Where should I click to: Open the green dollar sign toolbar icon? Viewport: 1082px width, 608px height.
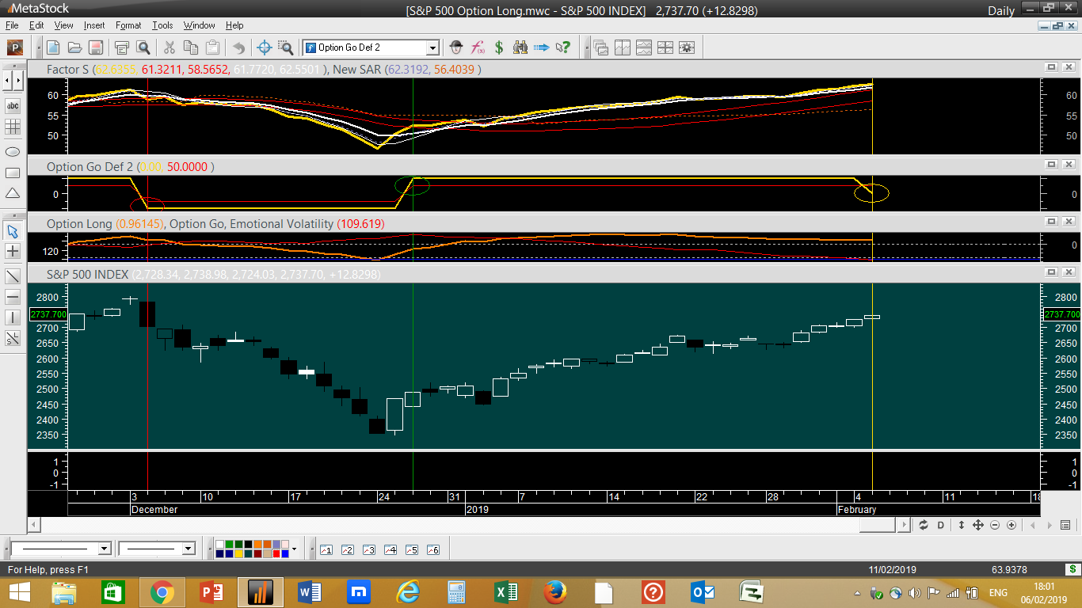click(x=499, y=47)
